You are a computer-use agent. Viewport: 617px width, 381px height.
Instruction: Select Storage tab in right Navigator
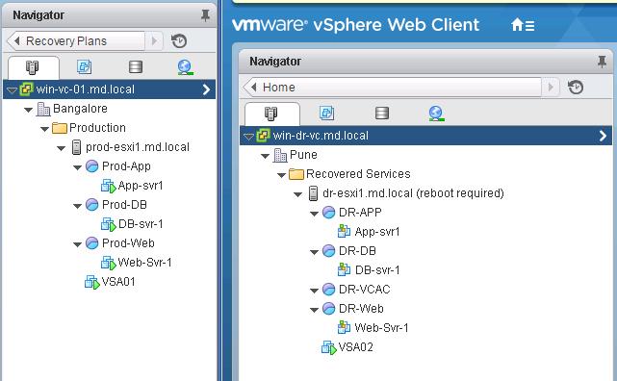[382, 114]
